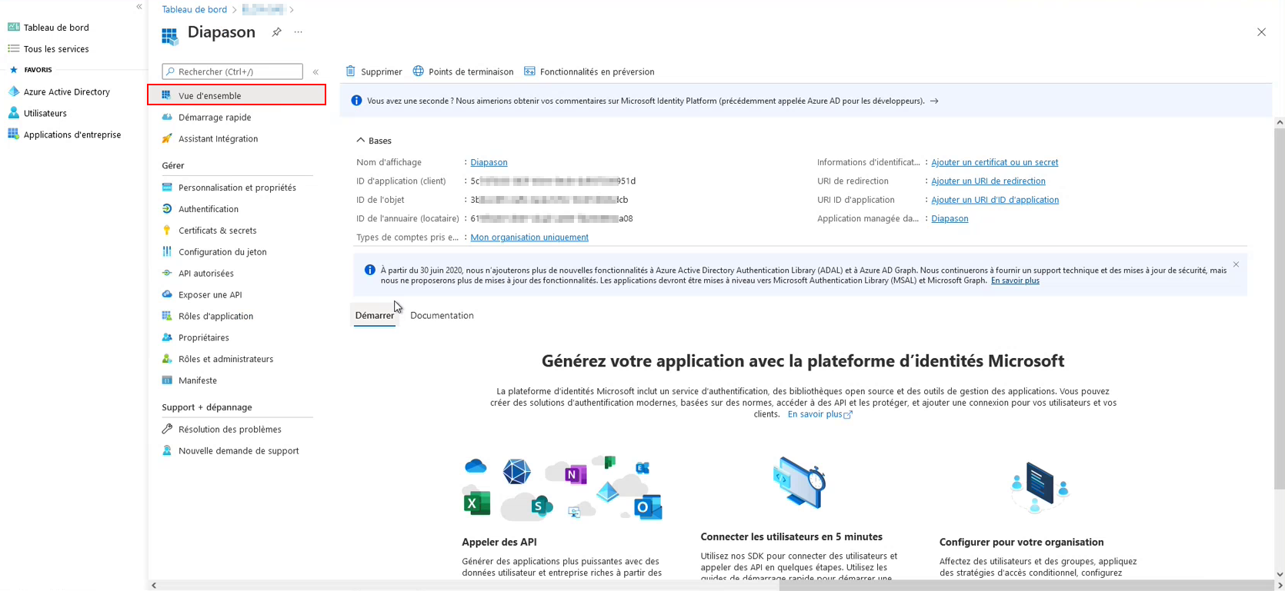Click the vertical scrollbar on the right
Image resolution: width=1285 pixels, height=591 pixels.
pyautogui.click(x=1279, y=307)
